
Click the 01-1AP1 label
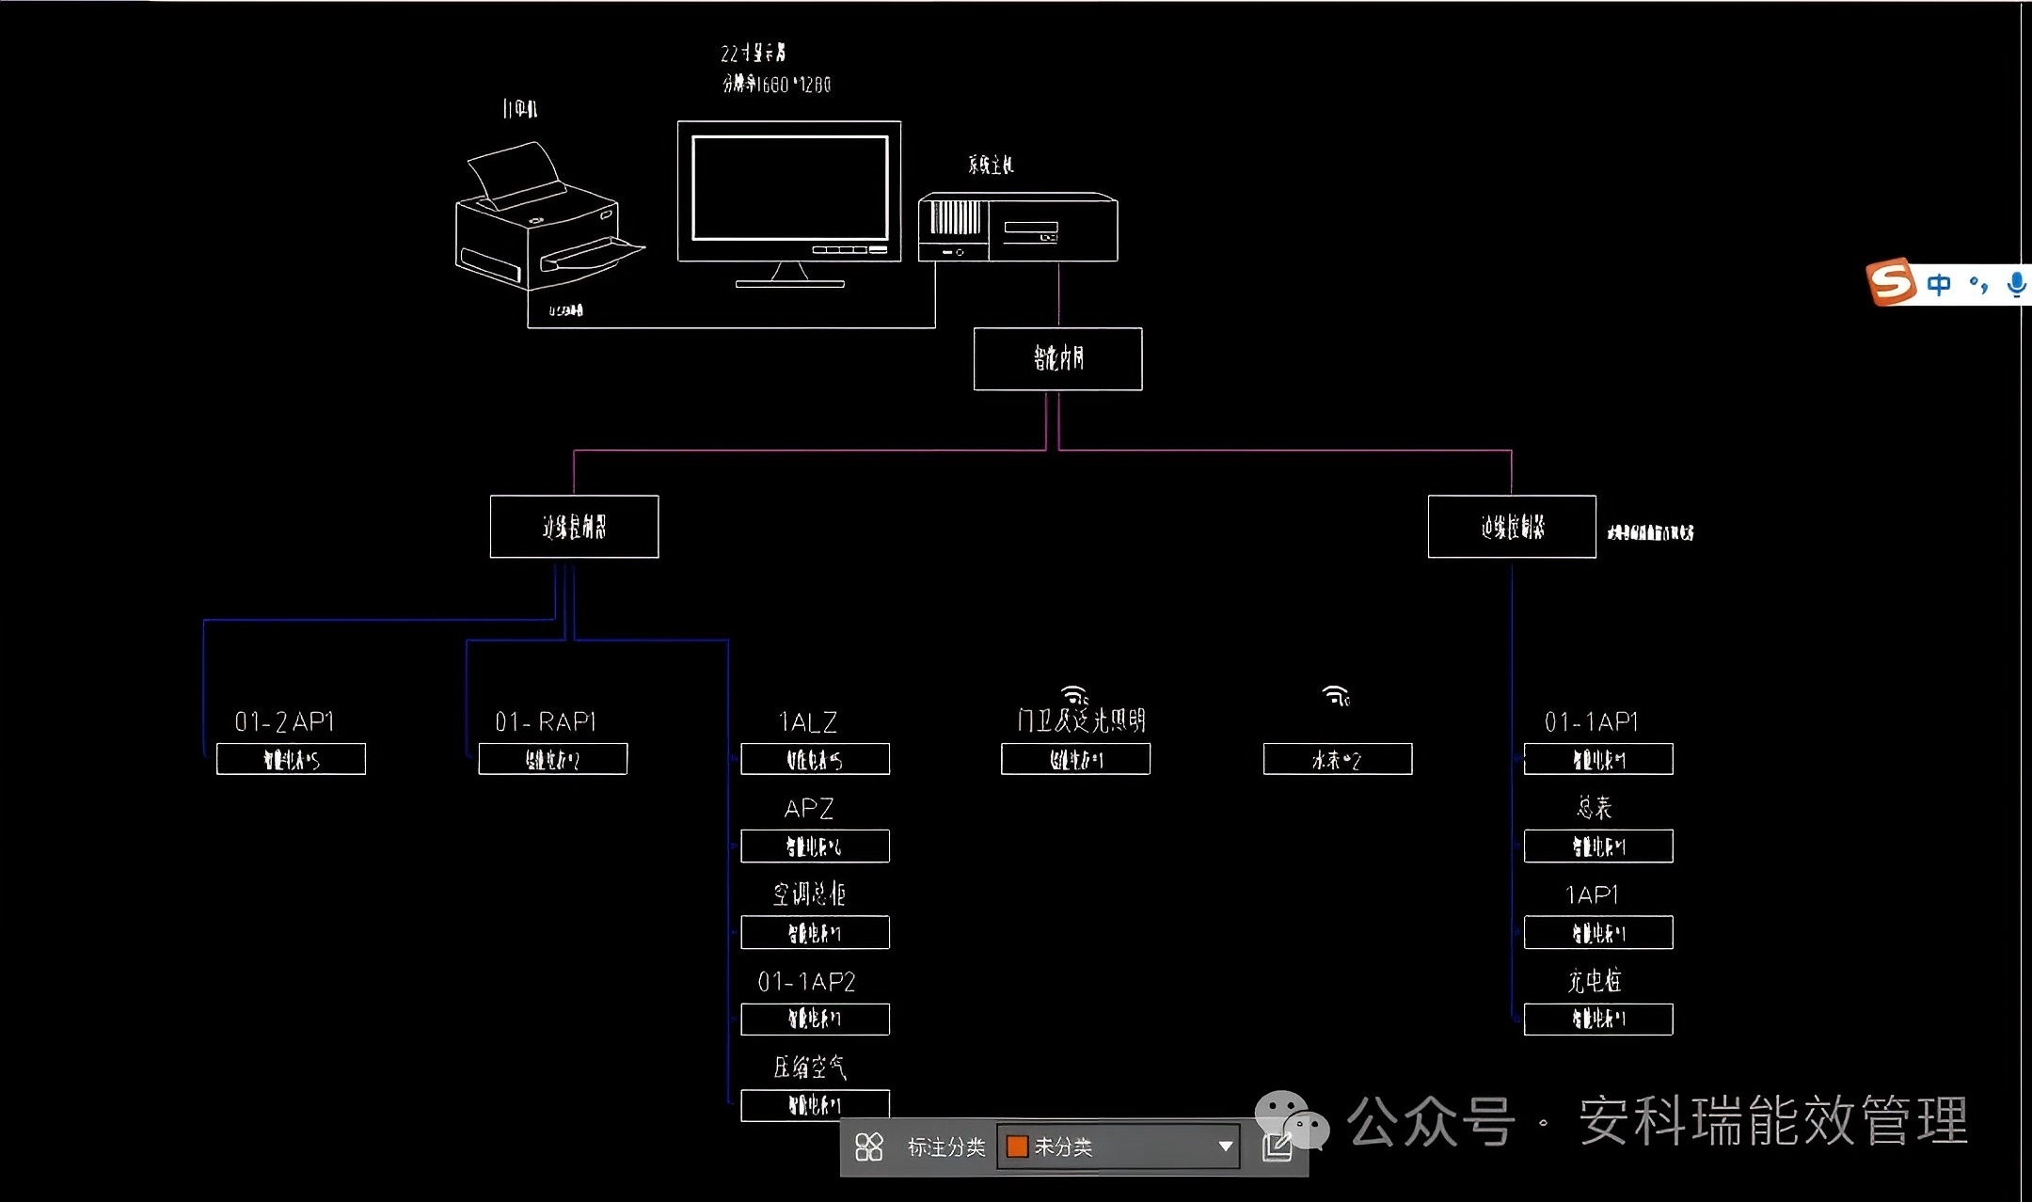point(1592,721)
